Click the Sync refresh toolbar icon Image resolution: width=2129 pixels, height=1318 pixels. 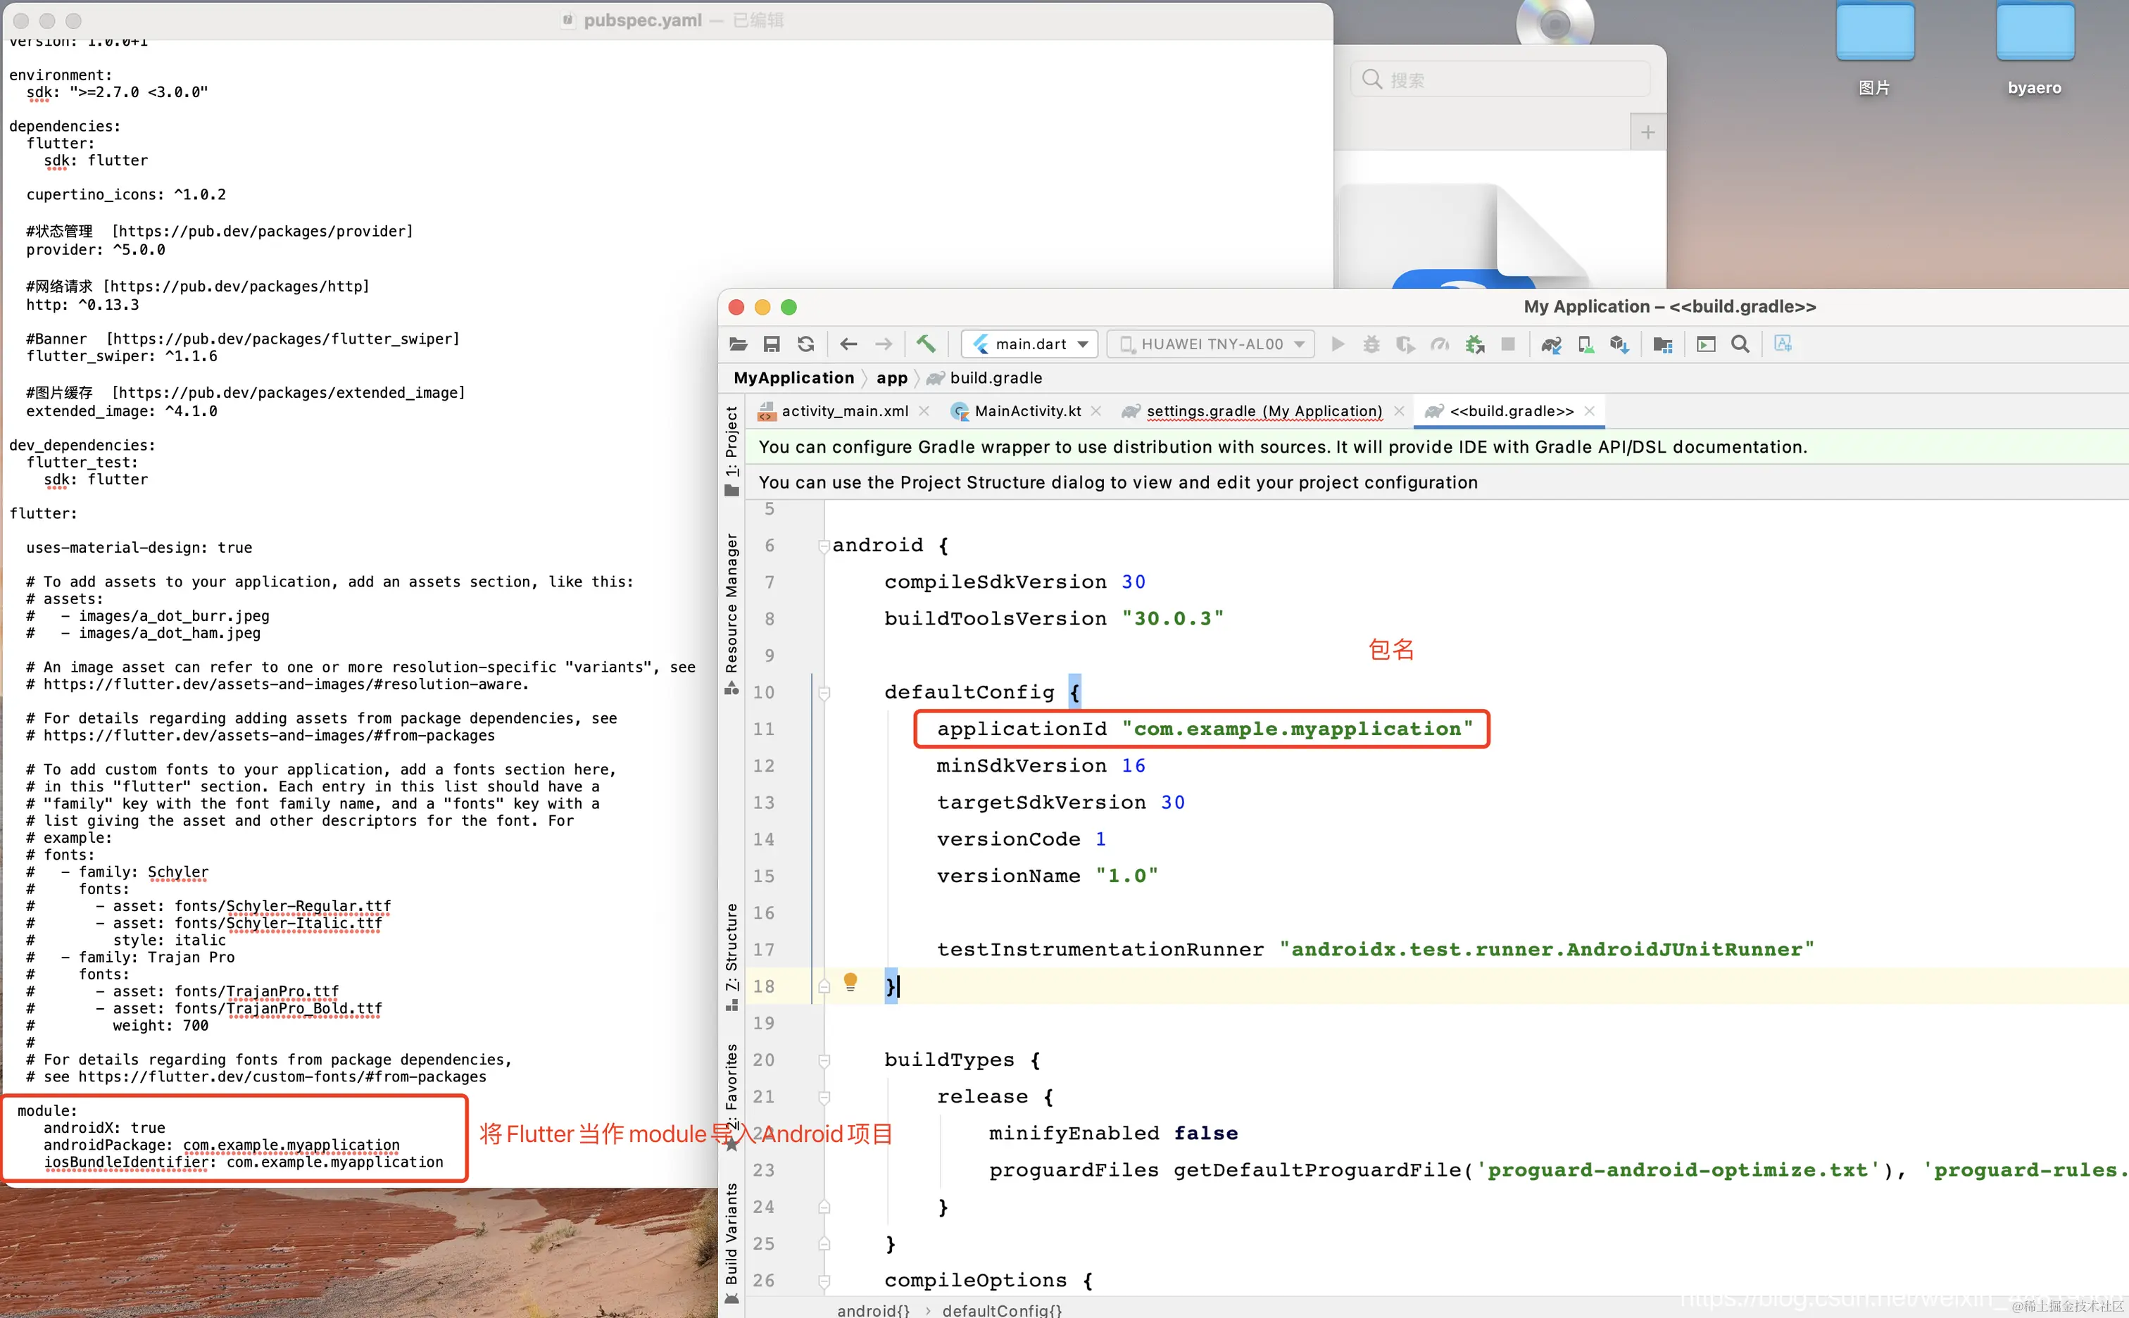806,344
